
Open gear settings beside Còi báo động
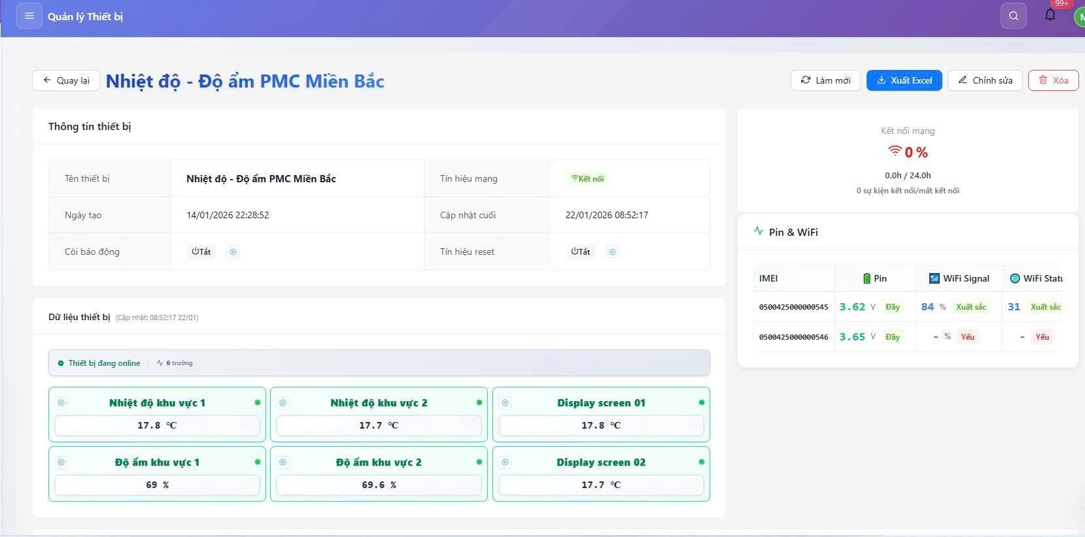(x=233, y=252)
